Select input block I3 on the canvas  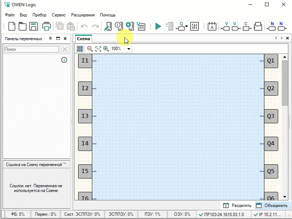[x=85, y=116]
